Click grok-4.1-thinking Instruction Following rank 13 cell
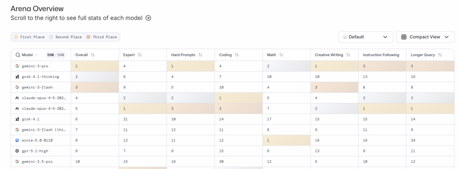 click(x=382, y=77)
